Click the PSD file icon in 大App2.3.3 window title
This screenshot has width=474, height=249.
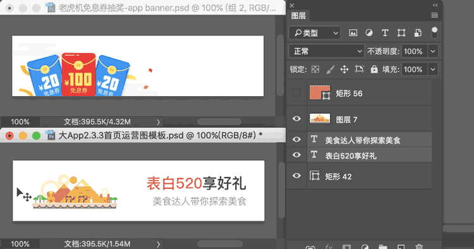coord(51,135)
